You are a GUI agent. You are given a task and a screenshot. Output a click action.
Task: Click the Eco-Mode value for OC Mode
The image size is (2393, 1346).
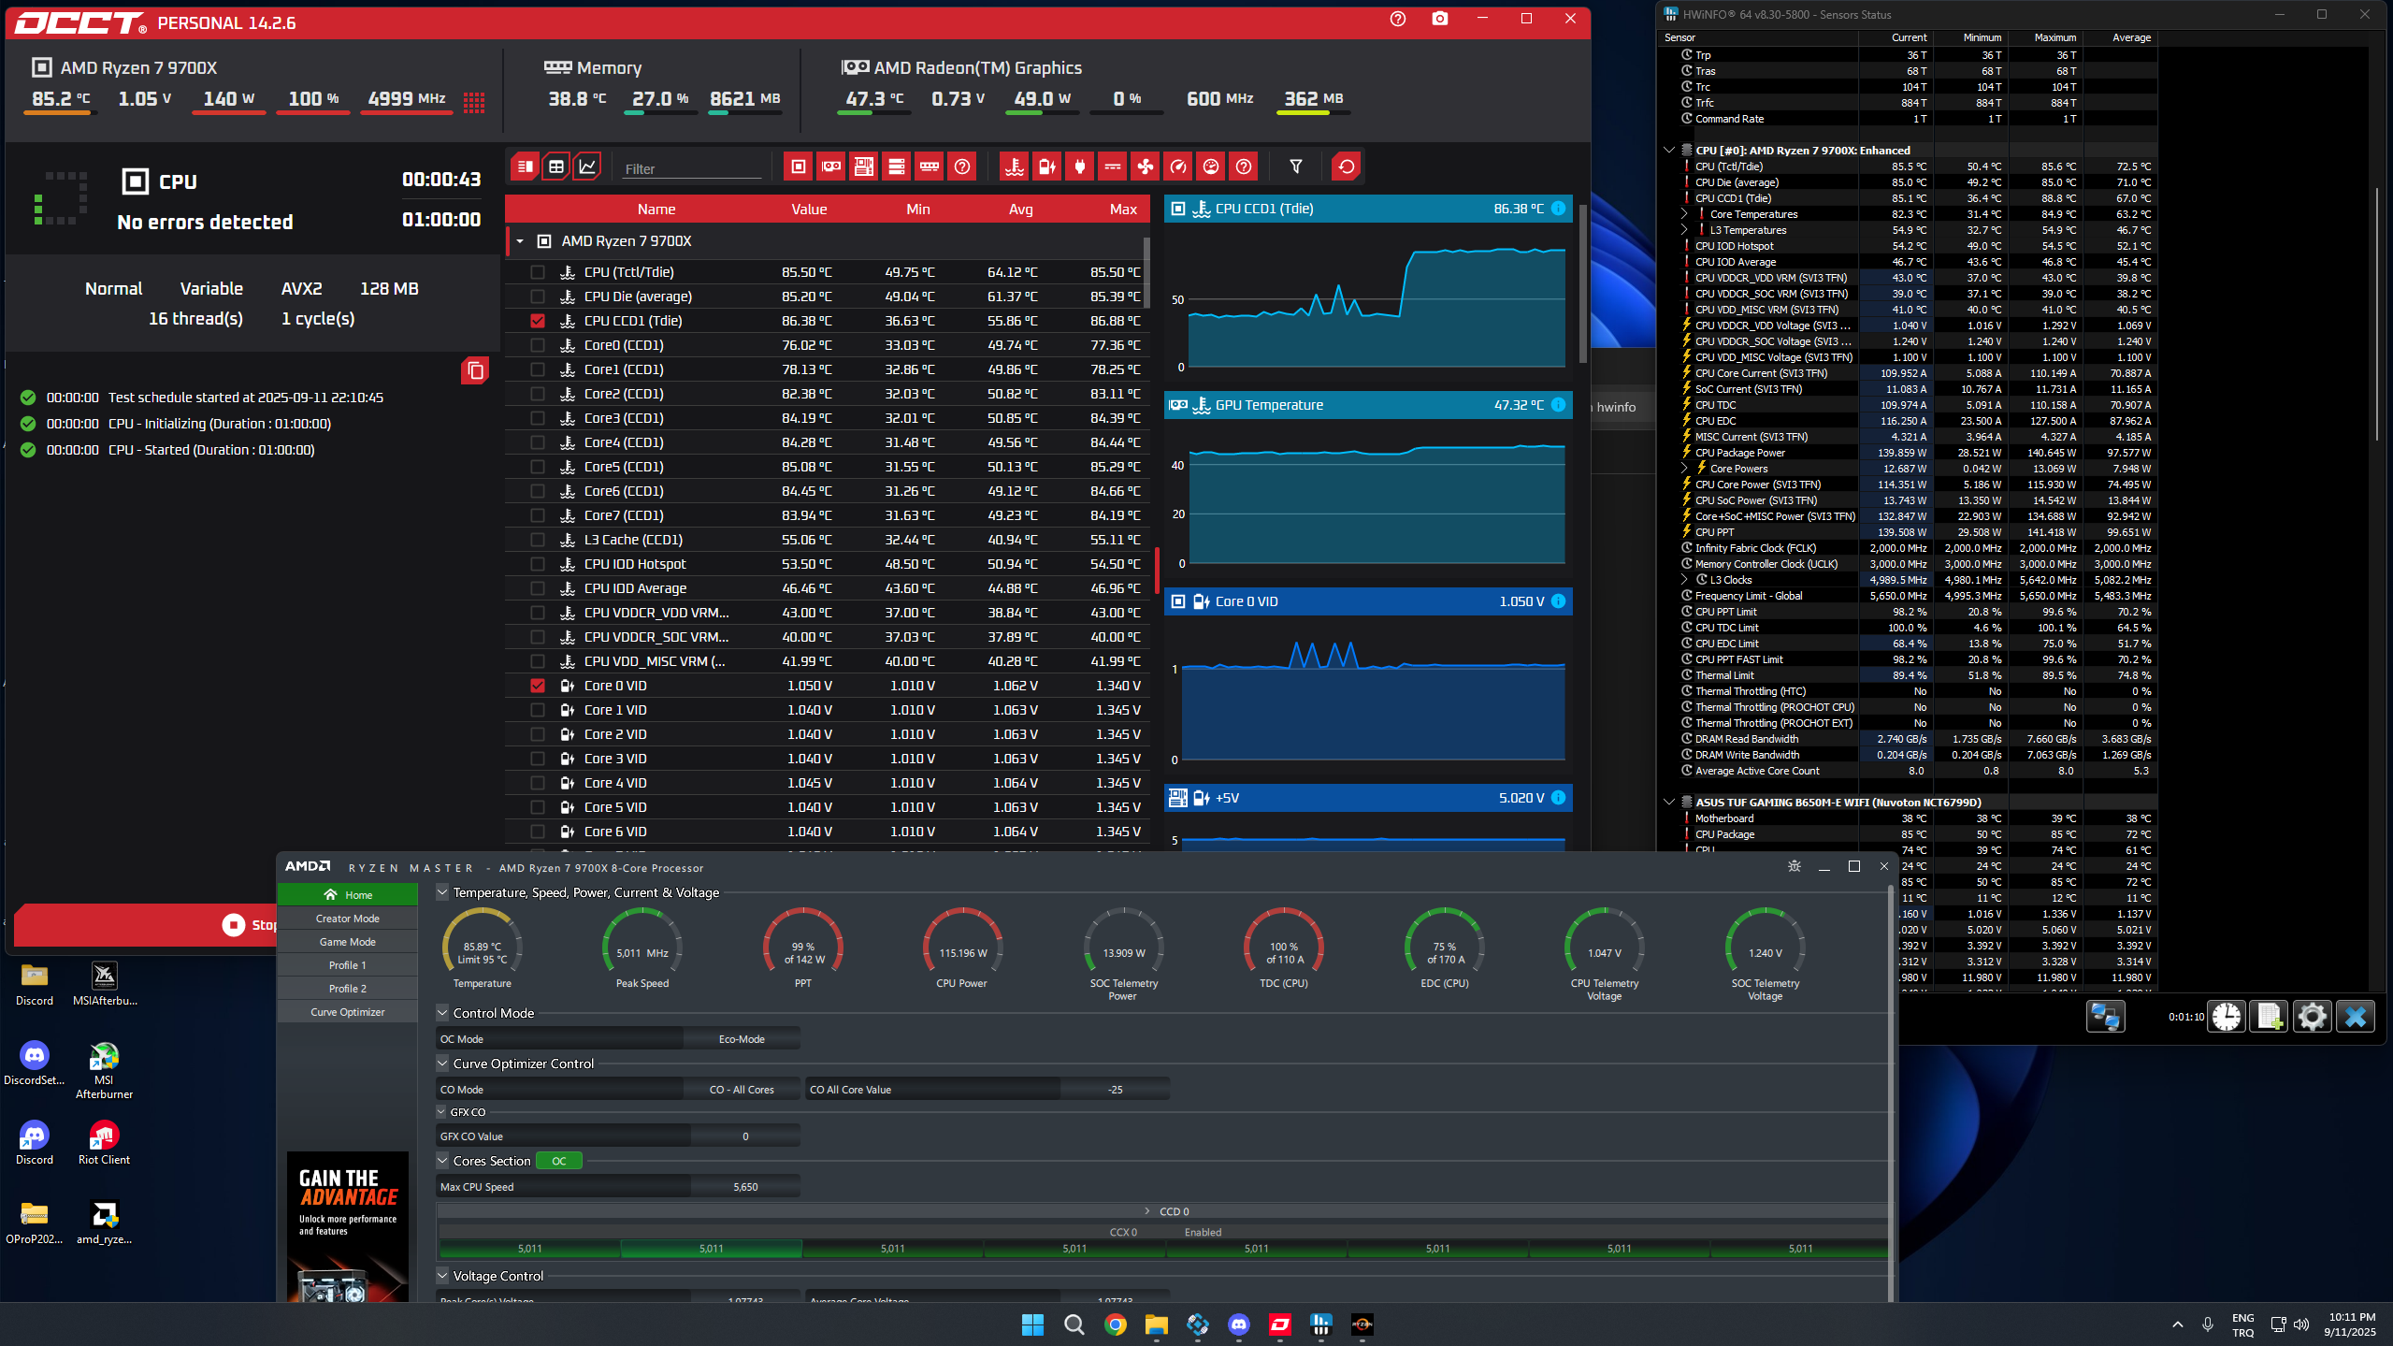(742, 1039)
